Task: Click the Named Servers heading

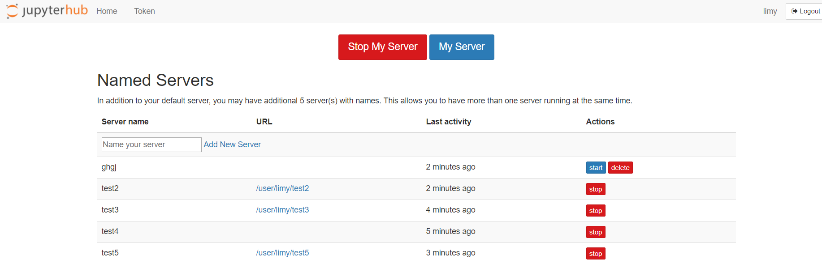Action: (x=156, y=81)
